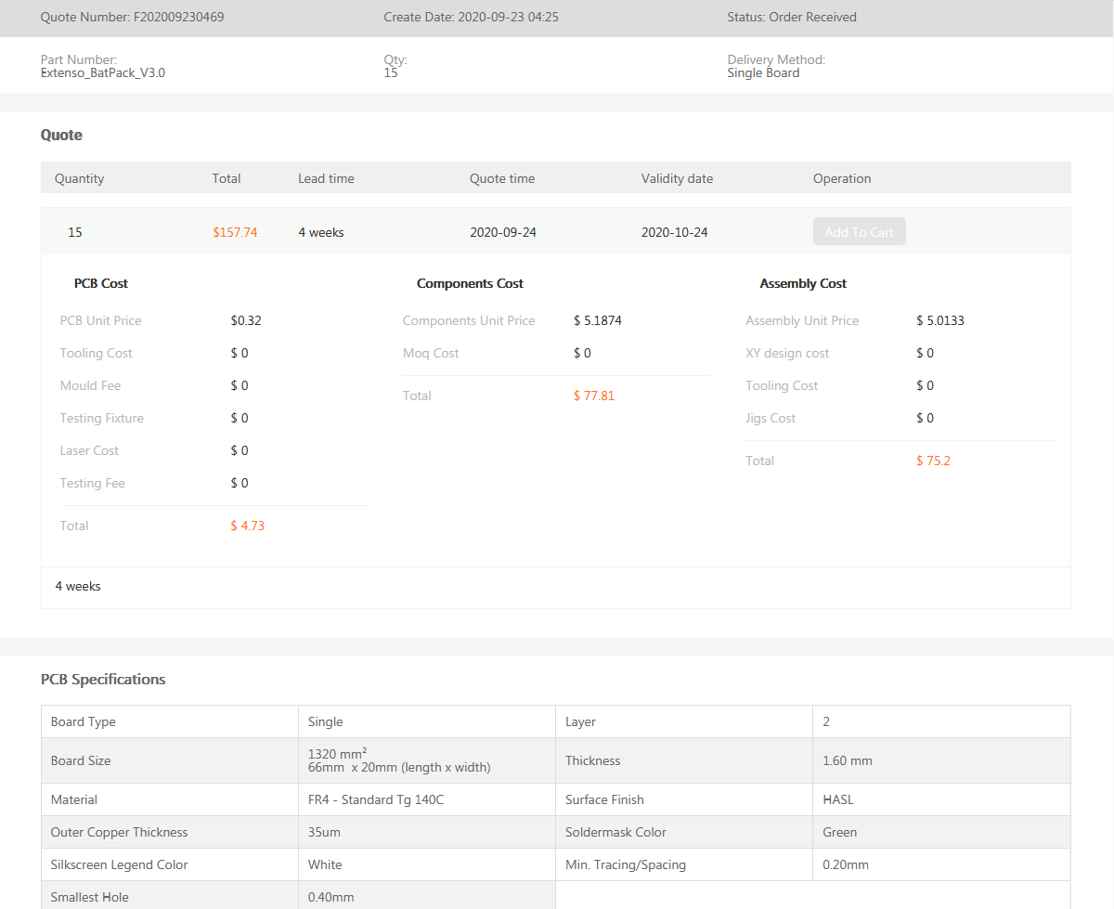Click Delivery Method value Single Board
Image resolution: width=1114 pixels, height=909 pixels.
click(763, 72)
